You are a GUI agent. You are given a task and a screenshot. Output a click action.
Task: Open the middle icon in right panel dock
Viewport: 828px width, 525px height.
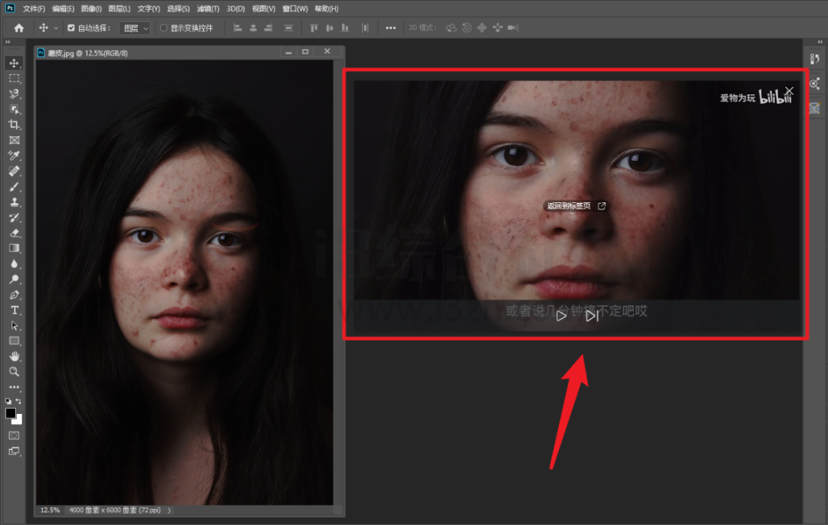coord(815,84)
